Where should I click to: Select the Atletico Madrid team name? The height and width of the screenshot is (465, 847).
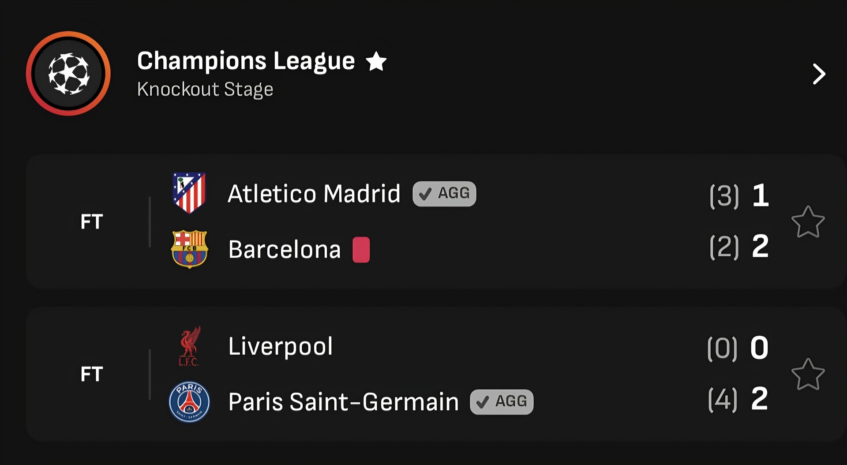coord(314,194)
